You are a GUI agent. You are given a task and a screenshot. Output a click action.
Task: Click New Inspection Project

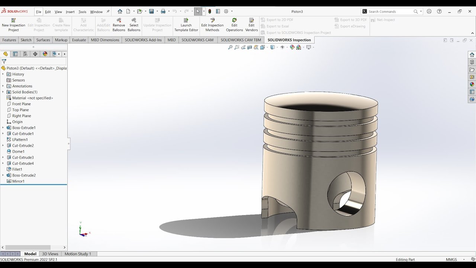click(13, 25)
